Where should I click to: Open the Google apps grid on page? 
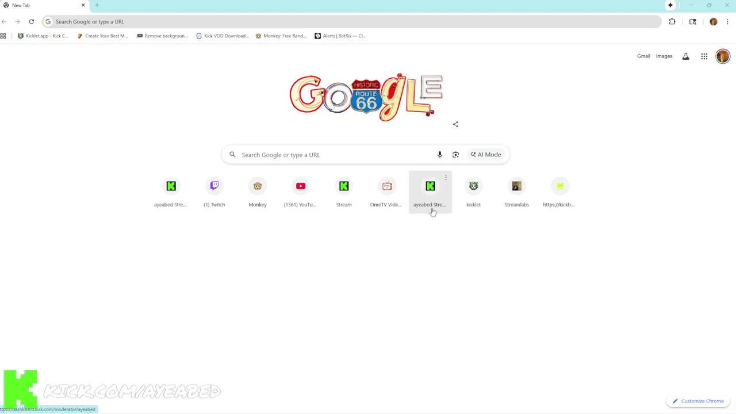click(x=704, y=56)
